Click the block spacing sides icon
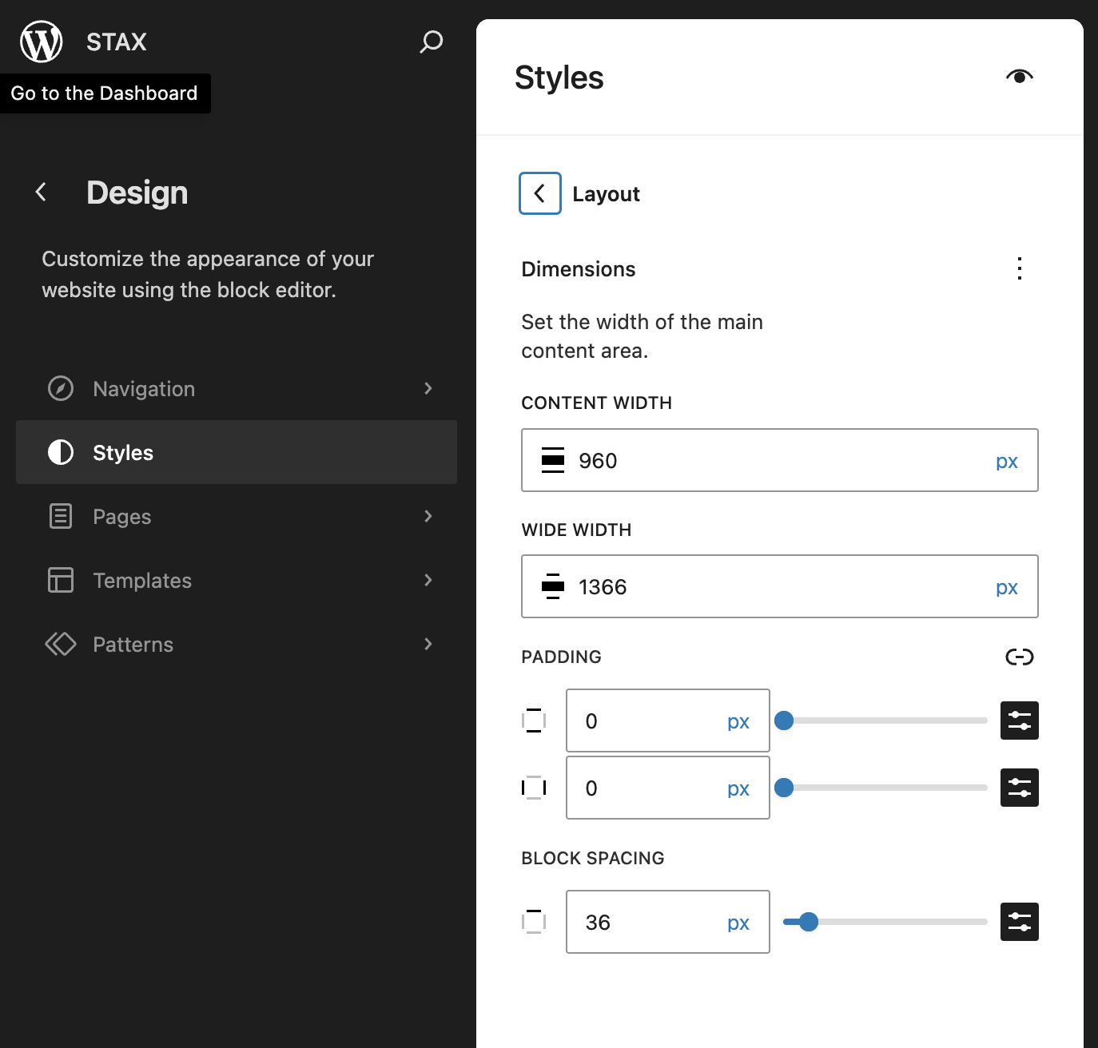Screen dimensions: 1098x1048 (x=534, y=922)
